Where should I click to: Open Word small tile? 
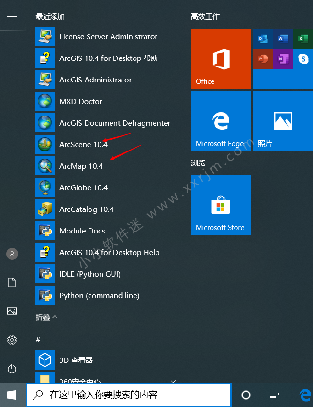tap(283, 39)
